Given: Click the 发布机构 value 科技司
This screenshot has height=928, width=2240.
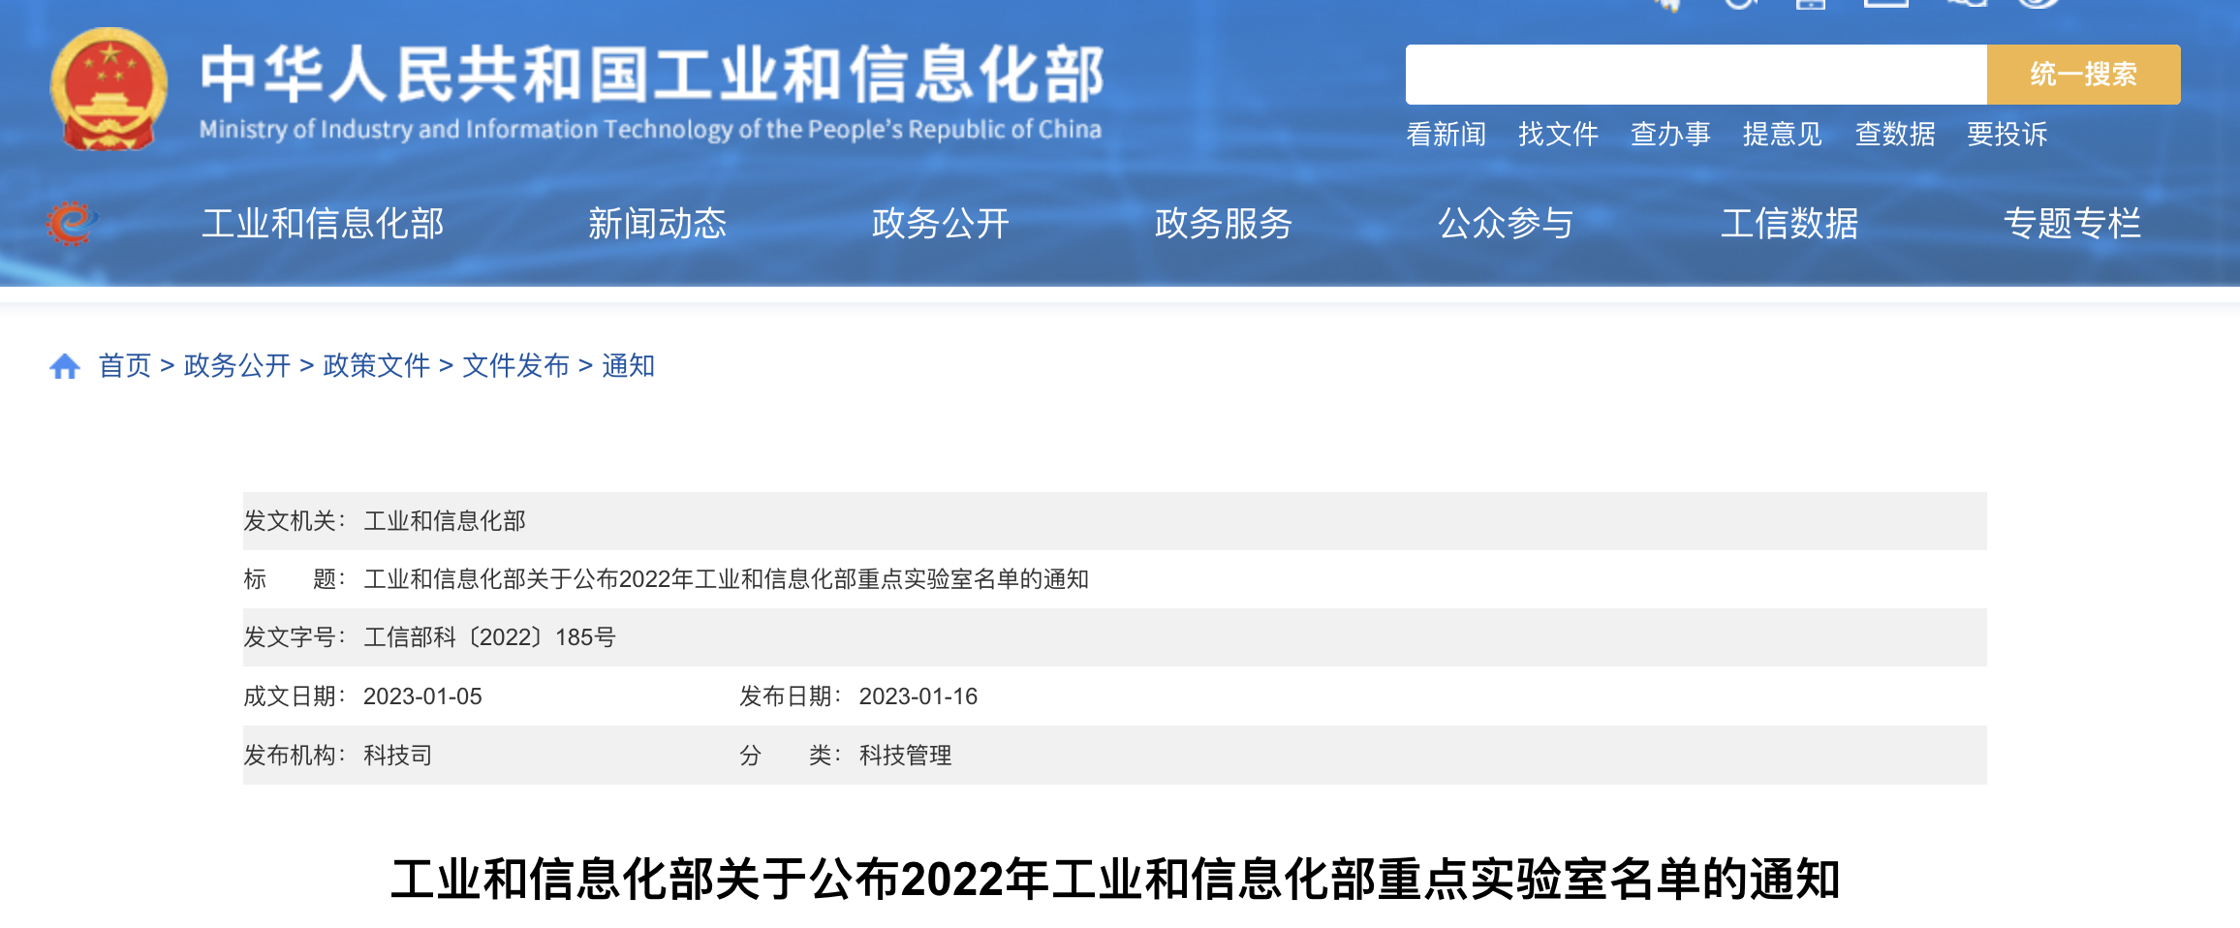Looking at the screenshot, I should pyautogui.click(x=398, y=756).
